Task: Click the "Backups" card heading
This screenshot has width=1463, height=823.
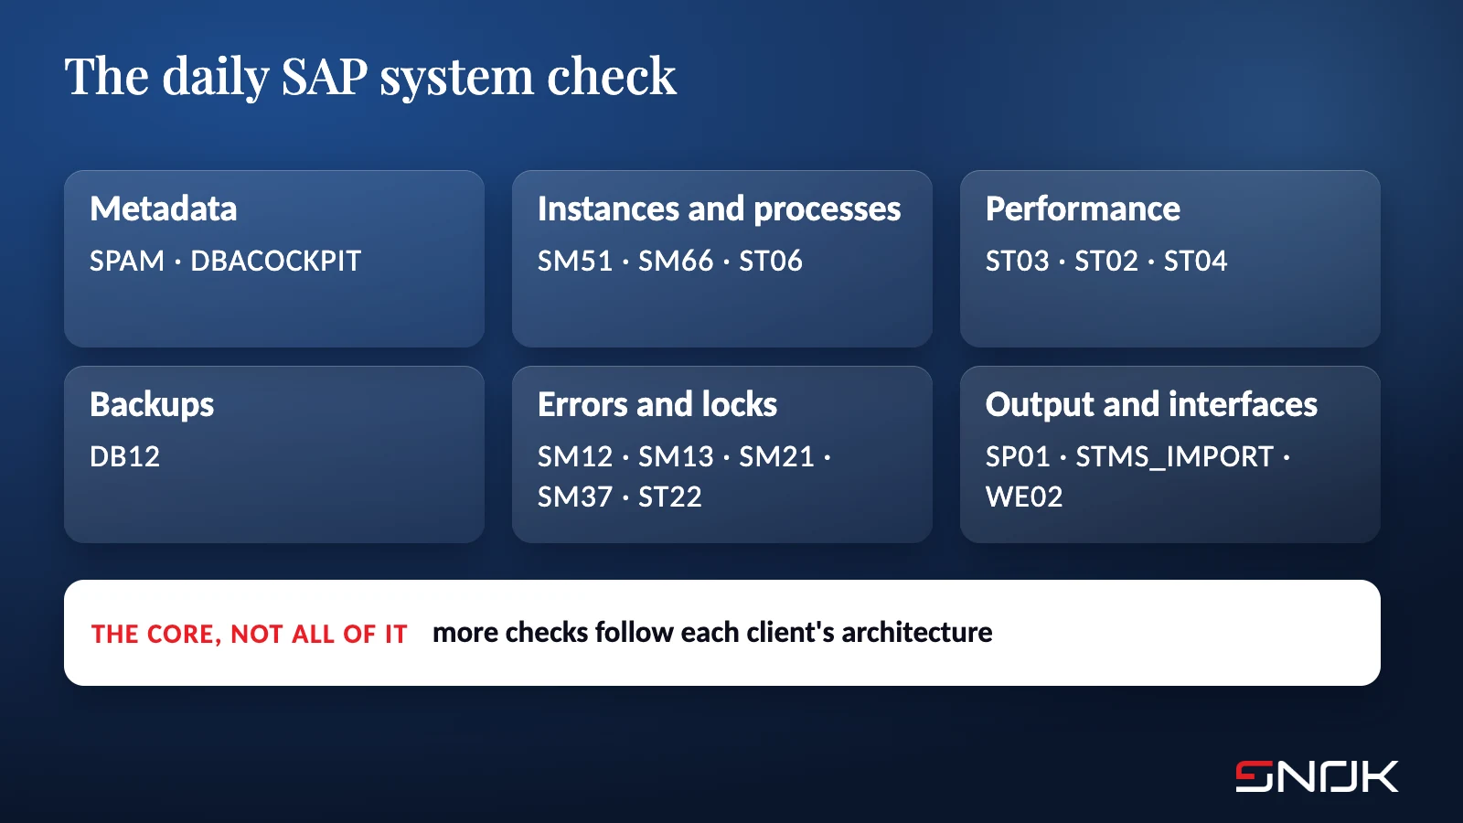Action: pos(152,405)
